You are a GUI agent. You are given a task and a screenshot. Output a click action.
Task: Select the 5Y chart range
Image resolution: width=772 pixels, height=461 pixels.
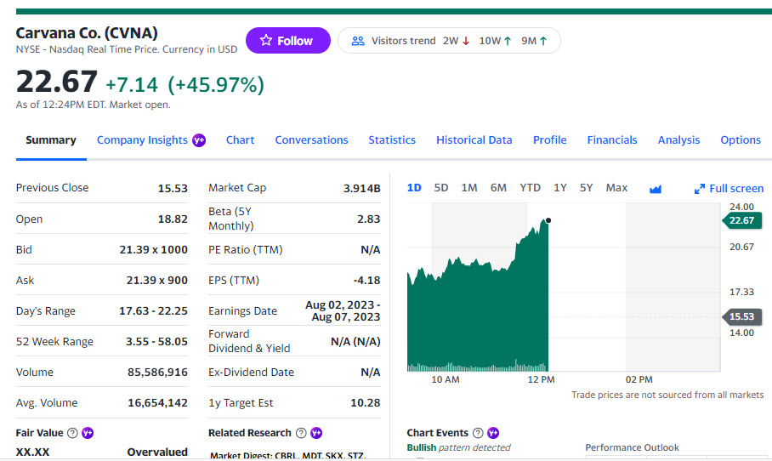pos(586,188)
